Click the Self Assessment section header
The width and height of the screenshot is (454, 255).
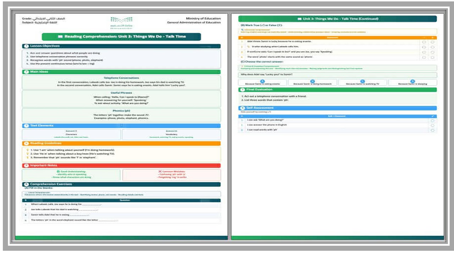(x=338, y=108)
